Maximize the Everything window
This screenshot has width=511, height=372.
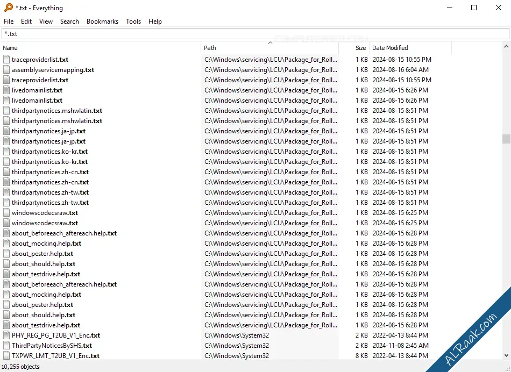point(474,8)
